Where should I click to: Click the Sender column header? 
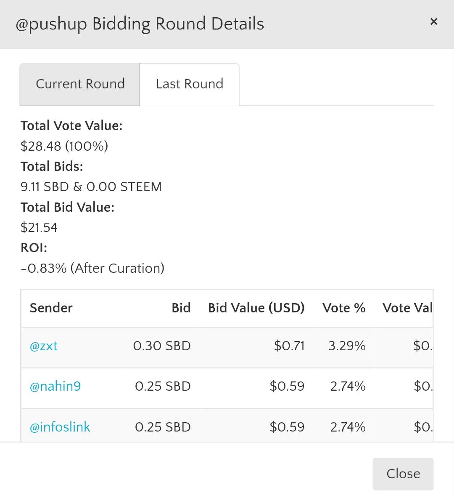(x=51, y=308)
